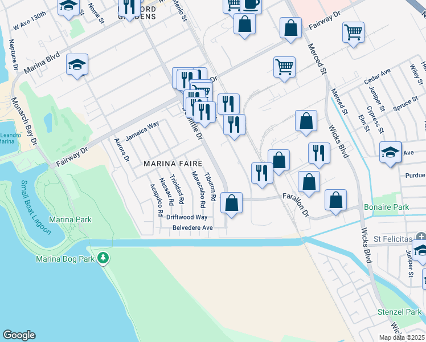Click the coffee cup marker at top
Screen dimensions: 426x342
[x=250, y=5]
